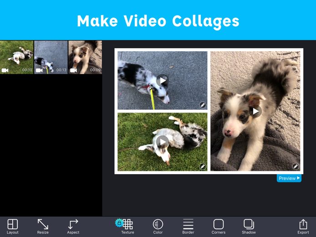
Task: Open the Color tool
Action: tap(158, 227)
